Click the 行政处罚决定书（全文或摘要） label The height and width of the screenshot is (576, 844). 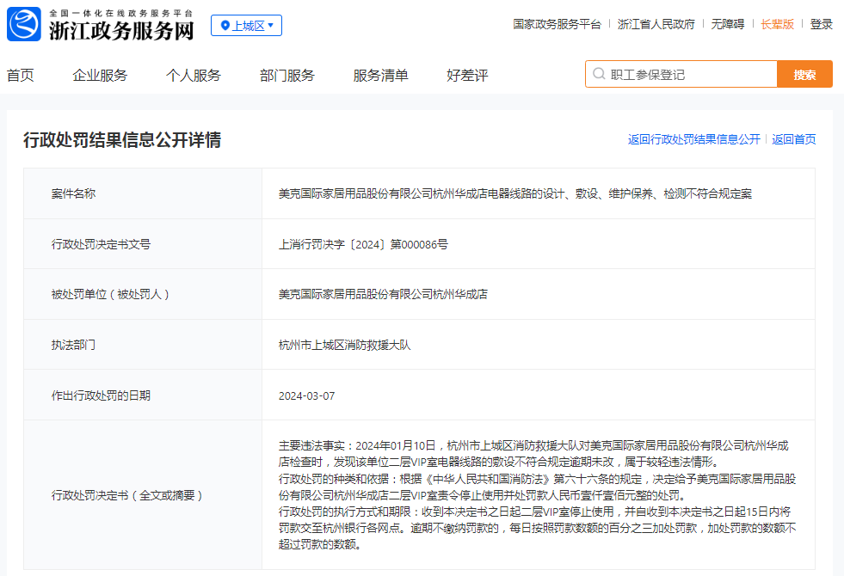127,495
